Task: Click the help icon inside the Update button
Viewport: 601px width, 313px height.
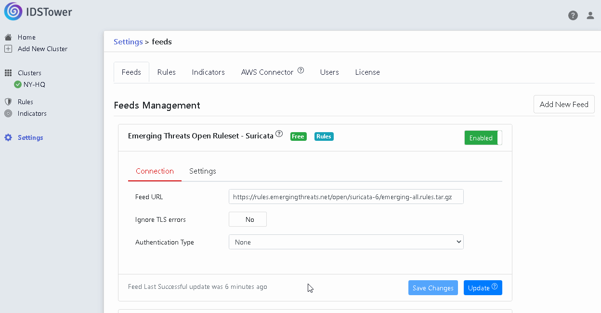Action: click(x=495, y=287)
